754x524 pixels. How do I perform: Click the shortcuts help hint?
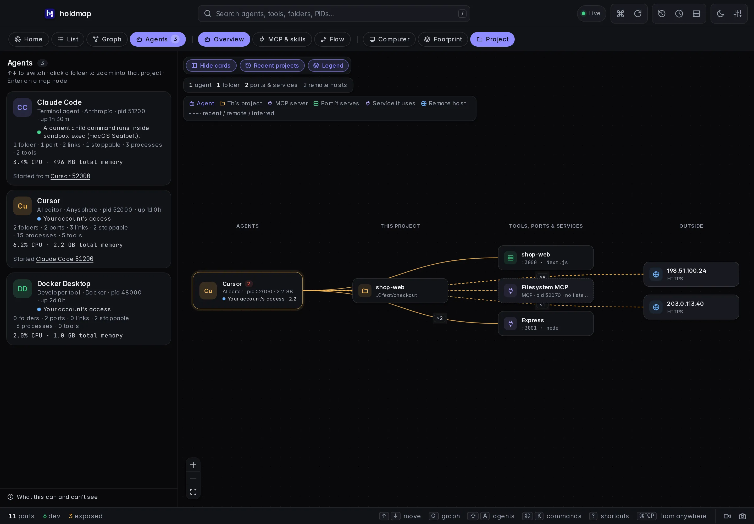coord(609,516)
